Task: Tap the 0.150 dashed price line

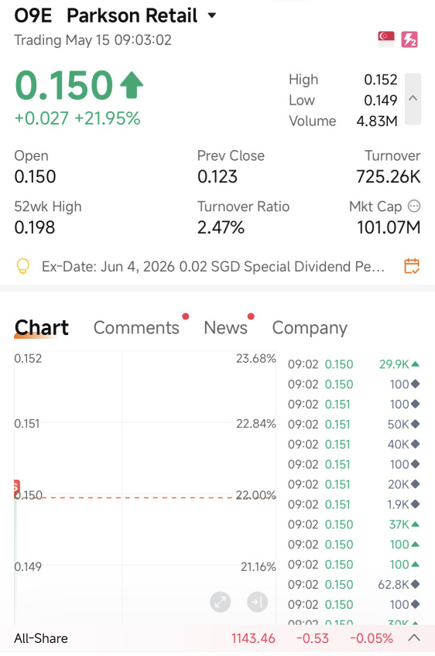Action: (145, 497)
